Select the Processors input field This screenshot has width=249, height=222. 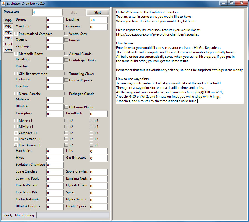[x=46, y=12]
